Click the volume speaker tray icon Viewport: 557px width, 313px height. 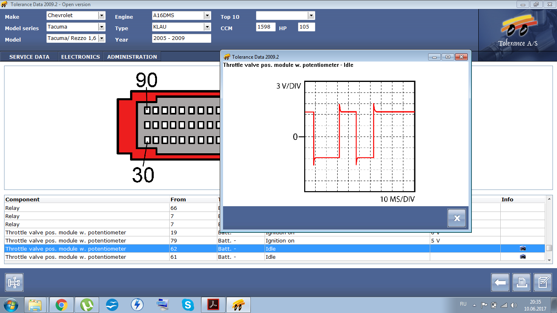(513, 305)
